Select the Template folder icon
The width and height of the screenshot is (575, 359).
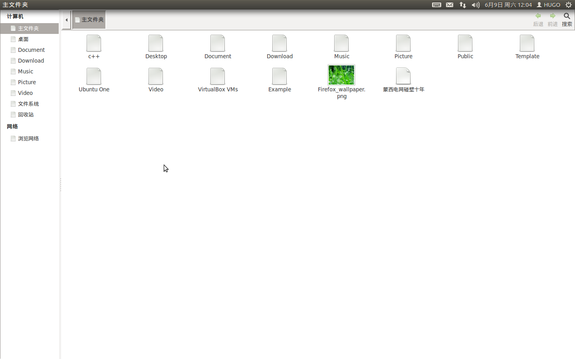tap(527, 43)
